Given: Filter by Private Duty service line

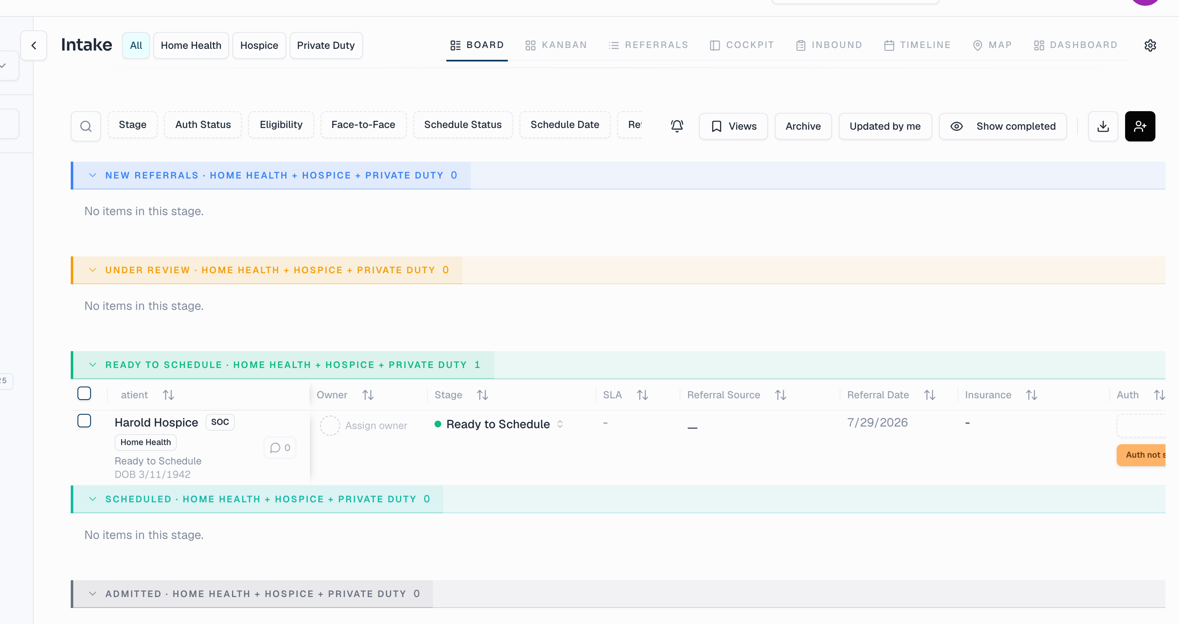Looking at the screenshot, I should click(326, 45).
